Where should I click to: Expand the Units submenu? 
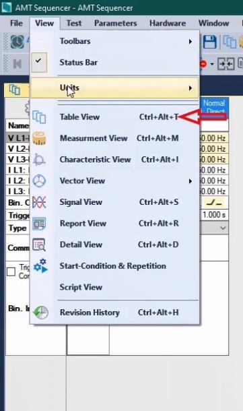pos(114,88)
